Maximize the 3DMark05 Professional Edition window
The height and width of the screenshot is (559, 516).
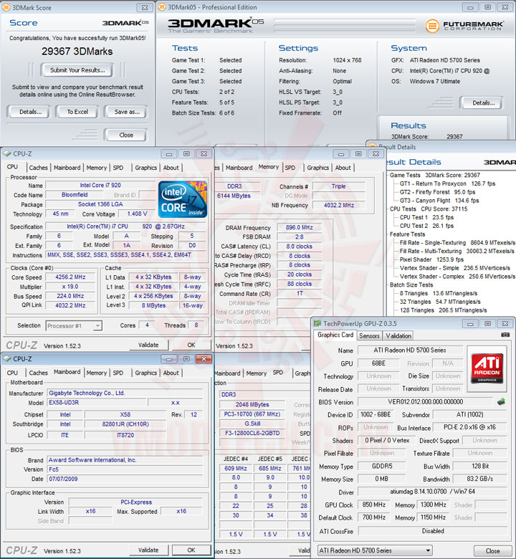(x=487, y=7)
